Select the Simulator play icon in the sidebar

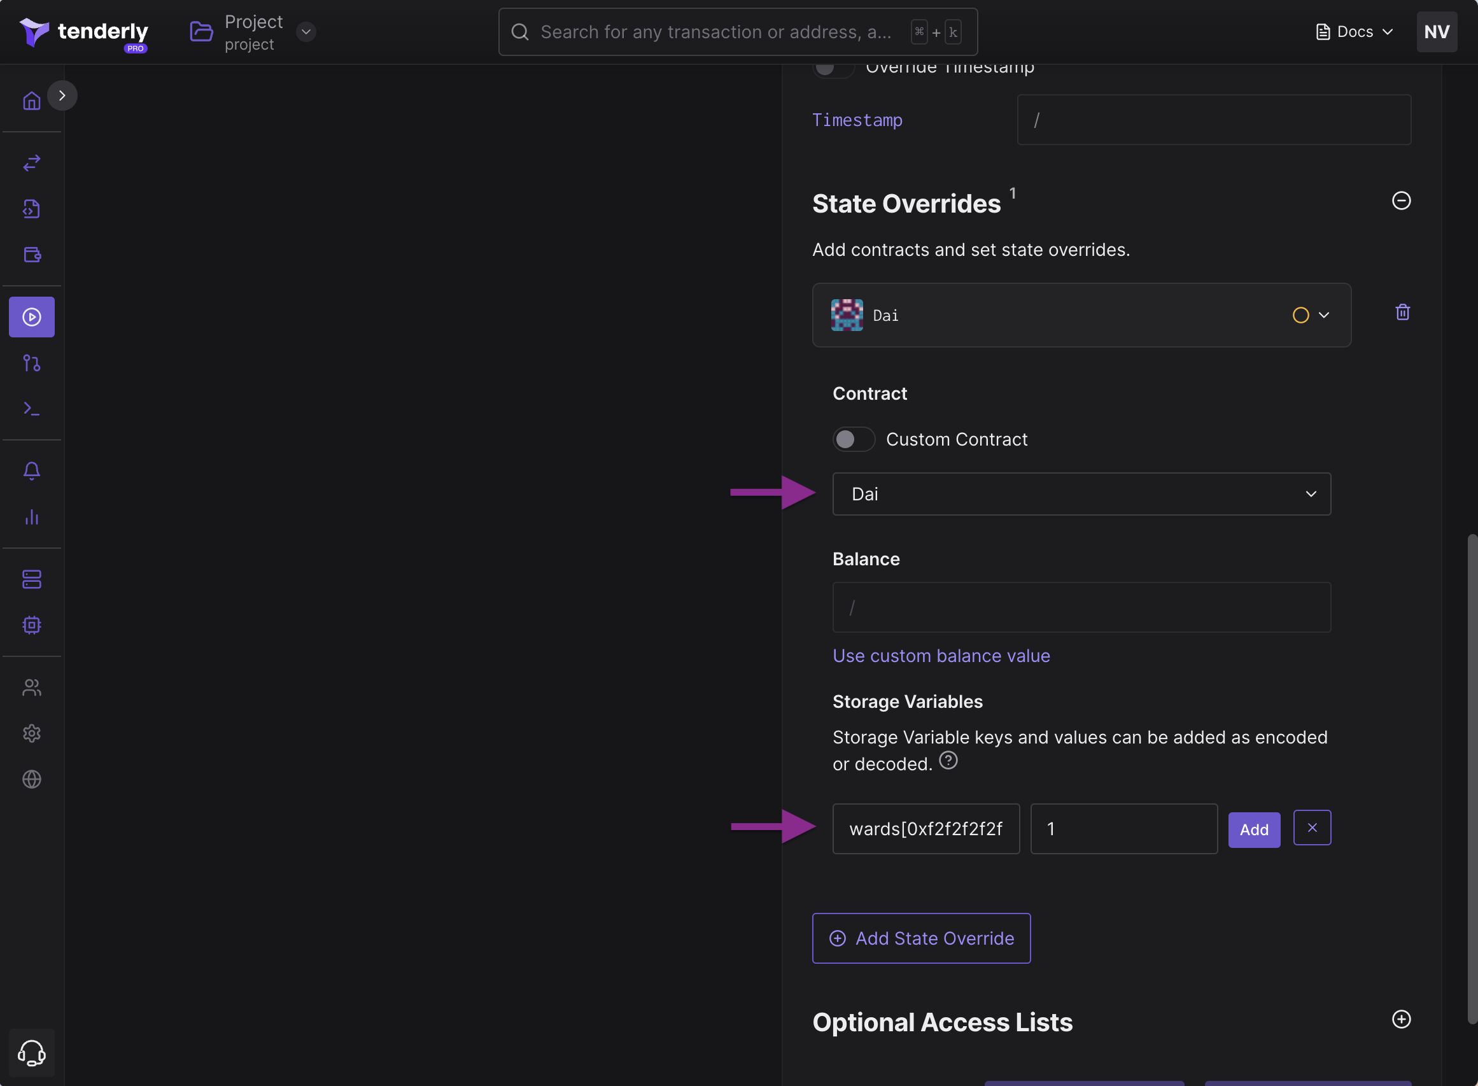32,317
